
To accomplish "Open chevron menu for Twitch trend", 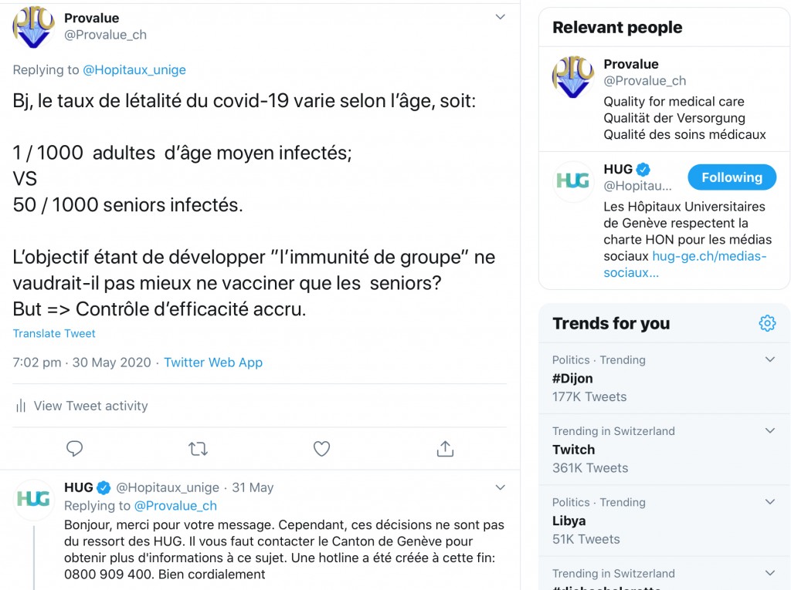I will [x=770, y=430].
